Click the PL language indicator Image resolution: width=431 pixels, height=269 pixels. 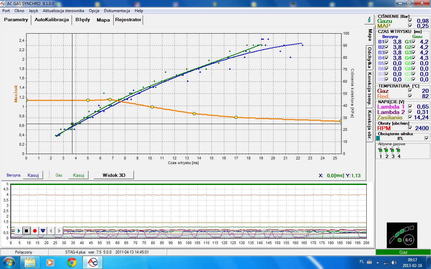coord(362,262)
